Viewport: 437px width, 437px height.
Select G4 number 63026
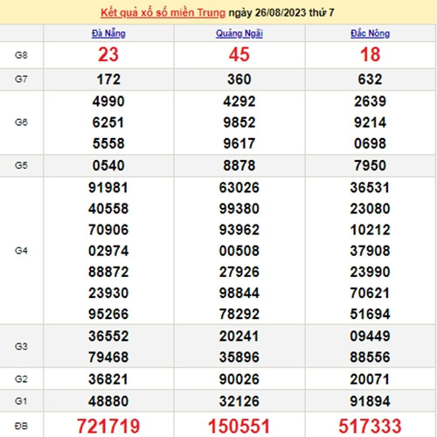pyautogui.click(x=239, y=188)
